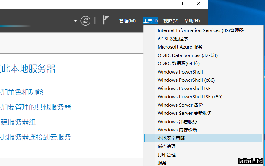Viewport: 265px width, 166px height.
Task: Open the 视图(V) menu
Action: (171, 21)
